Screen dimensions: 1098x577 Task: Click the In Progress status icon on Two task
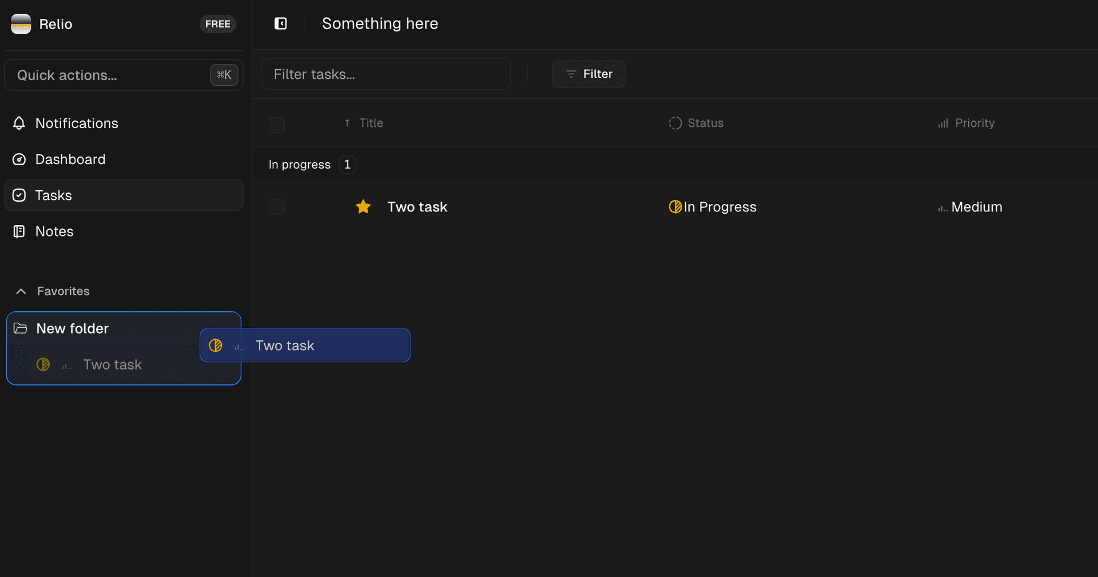coord(675,207)
